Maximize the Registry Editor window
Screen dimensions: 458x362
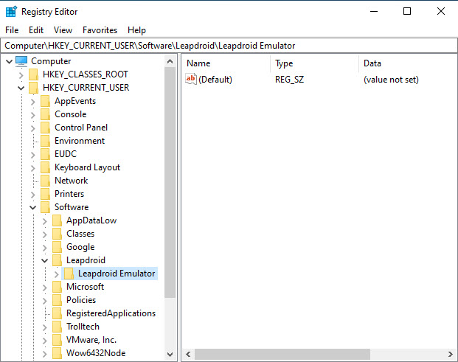[x=407, y=11]
